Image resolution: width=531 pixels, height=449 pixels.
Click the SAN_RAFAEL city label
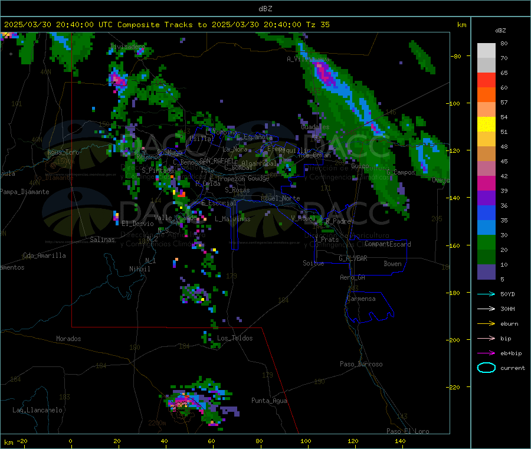pos(217,160)
